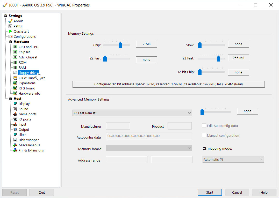Click the configured 32-bit address space info box
Image resolution: width=279 pixels, height=198 pixels.
tap(168, 84)
